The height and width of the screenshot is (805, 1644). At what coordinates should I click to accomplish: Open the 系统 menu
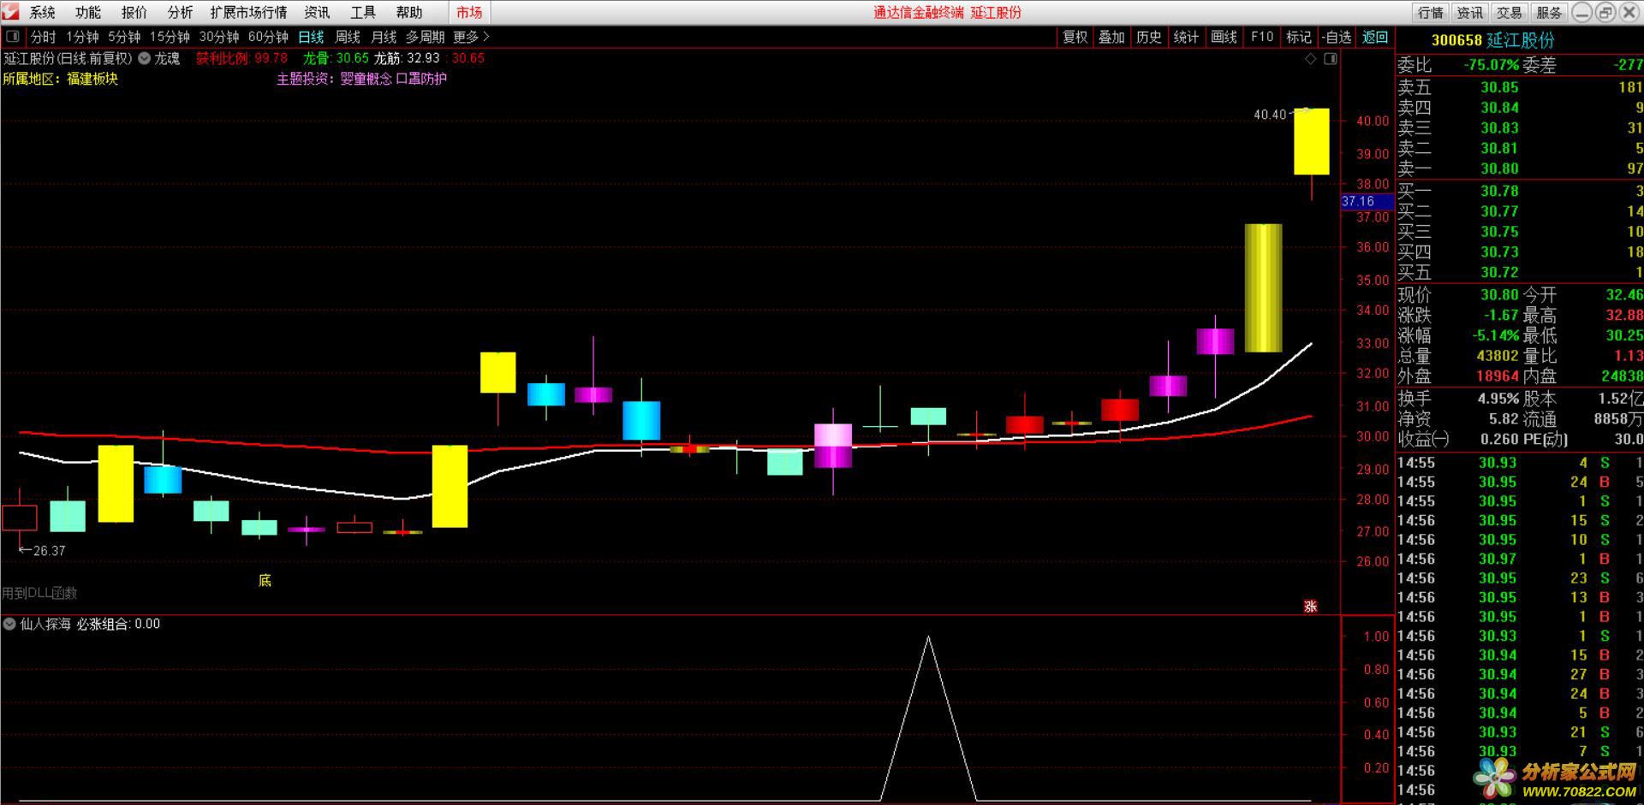pyautogui.click(x=42, y=12)
